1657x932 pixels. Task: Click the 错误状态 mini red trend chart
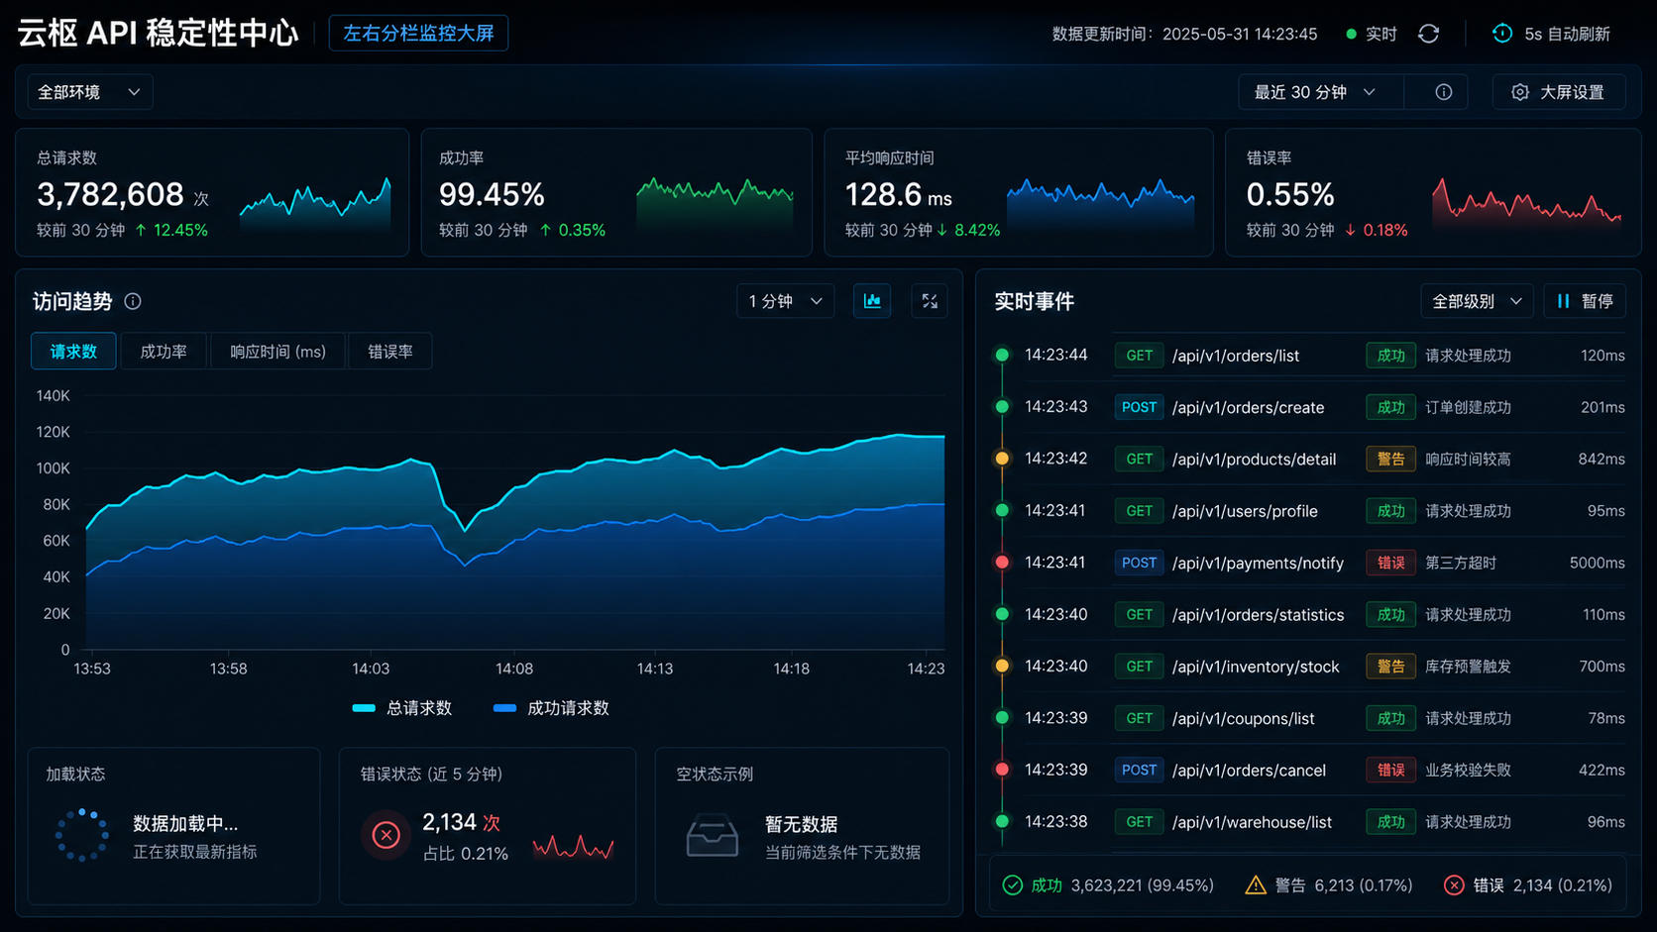click(x=573, y=846)
